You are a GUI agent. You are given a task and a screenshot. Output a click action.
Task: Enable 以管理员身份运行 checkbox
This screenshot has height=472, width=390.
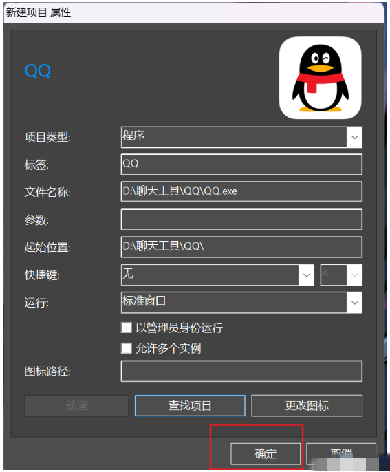[x=127, y=328]
